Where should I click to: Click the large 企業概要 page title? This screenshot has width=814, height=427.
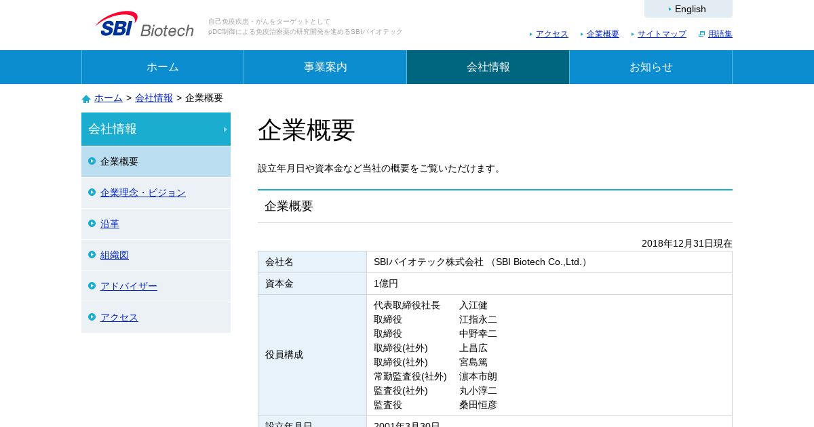pyautogui.click(x=307, y=130)
